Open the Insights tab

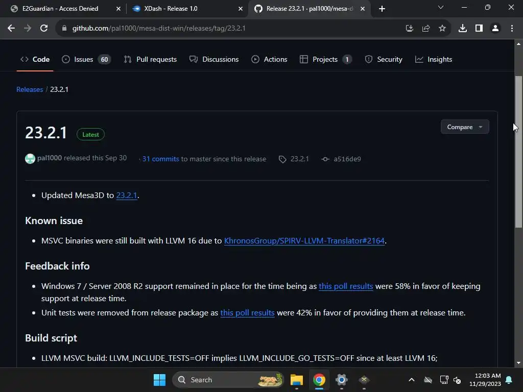click(x=433, y=59)
